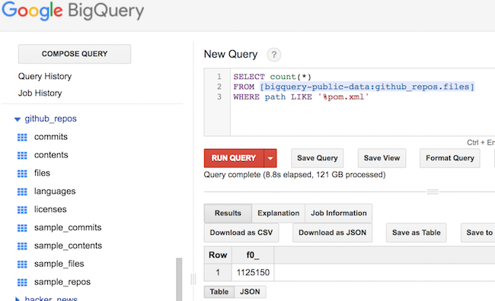Switch to the Explanation tab
The width and height of the screenshot is (495, 301).
pos(278,214)
